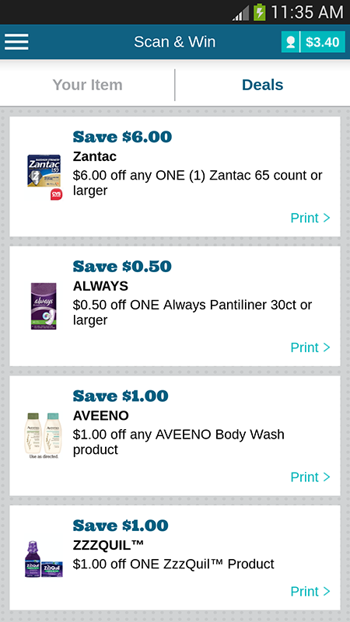Viewport: 350px width, 622px height.
Task: Print the ZzzQuil $1.00 coupon
Action: click(x=310, y=591)
